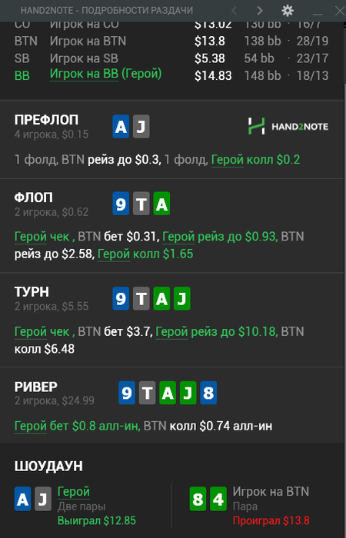Image resolution: width=346 pixels, height=538 pixels.
Task: Click the blue Ace card in preflop
Action: click(121, 126)
